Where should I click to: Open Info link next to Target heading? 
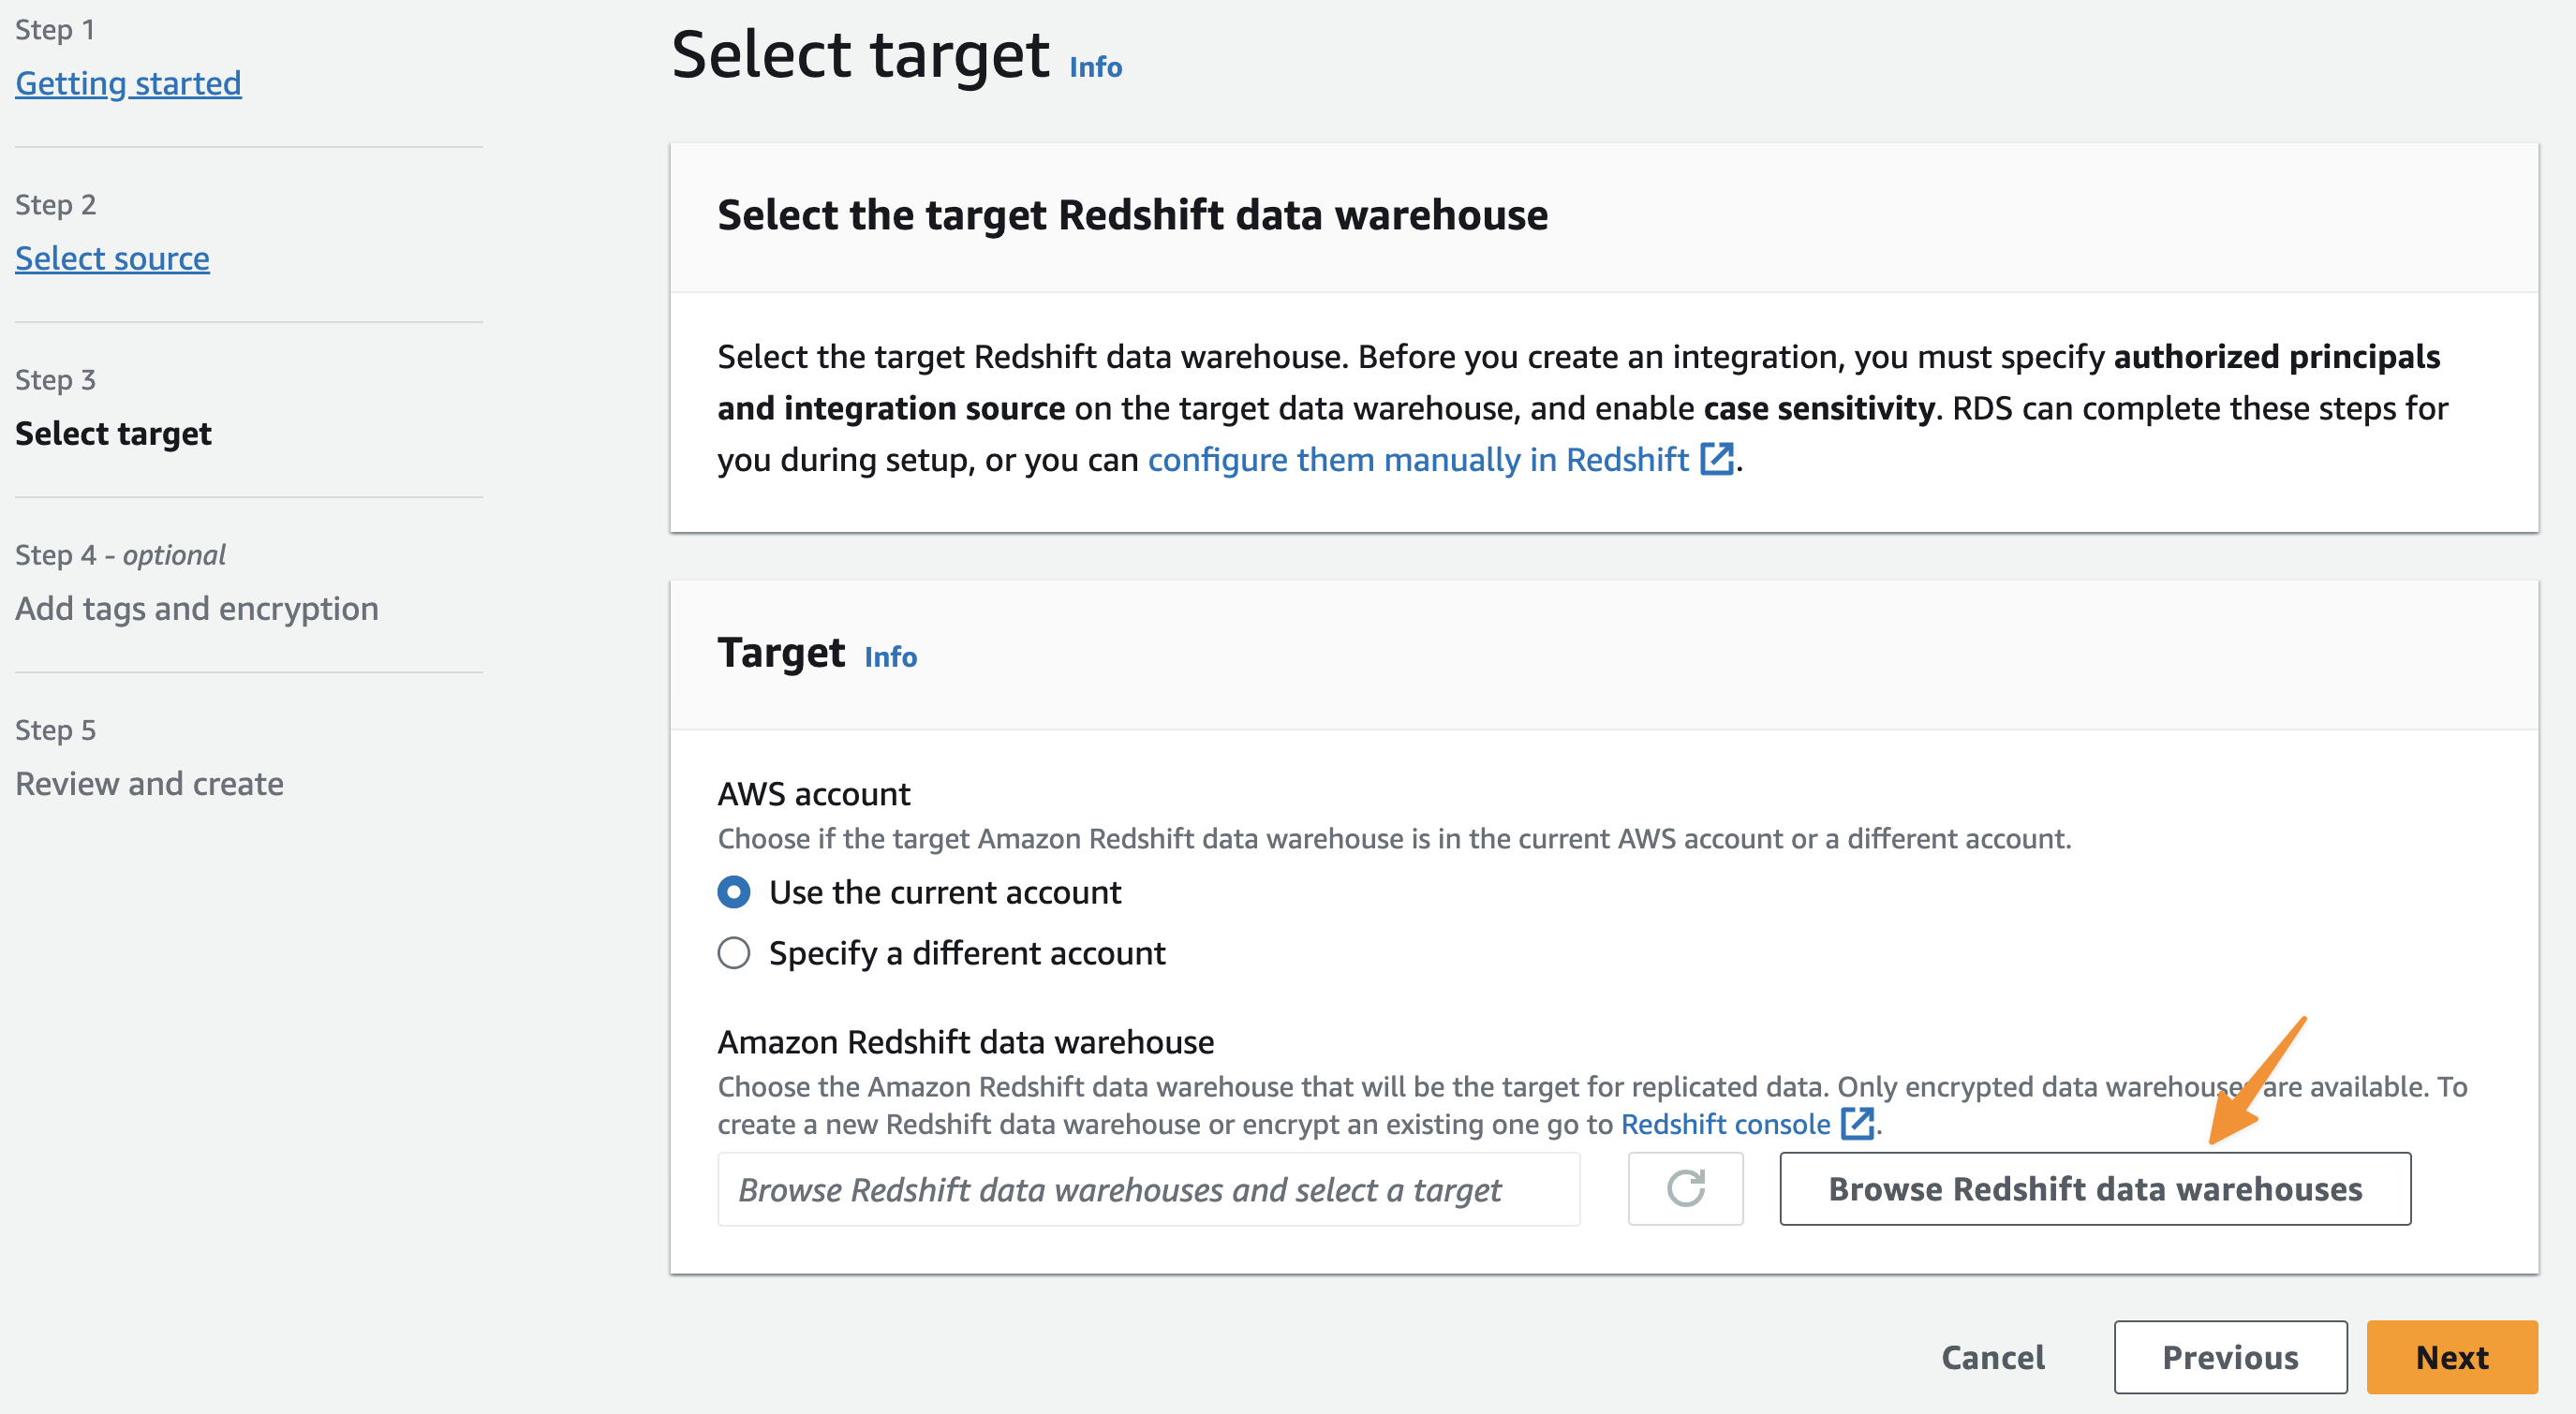[890, 656]
